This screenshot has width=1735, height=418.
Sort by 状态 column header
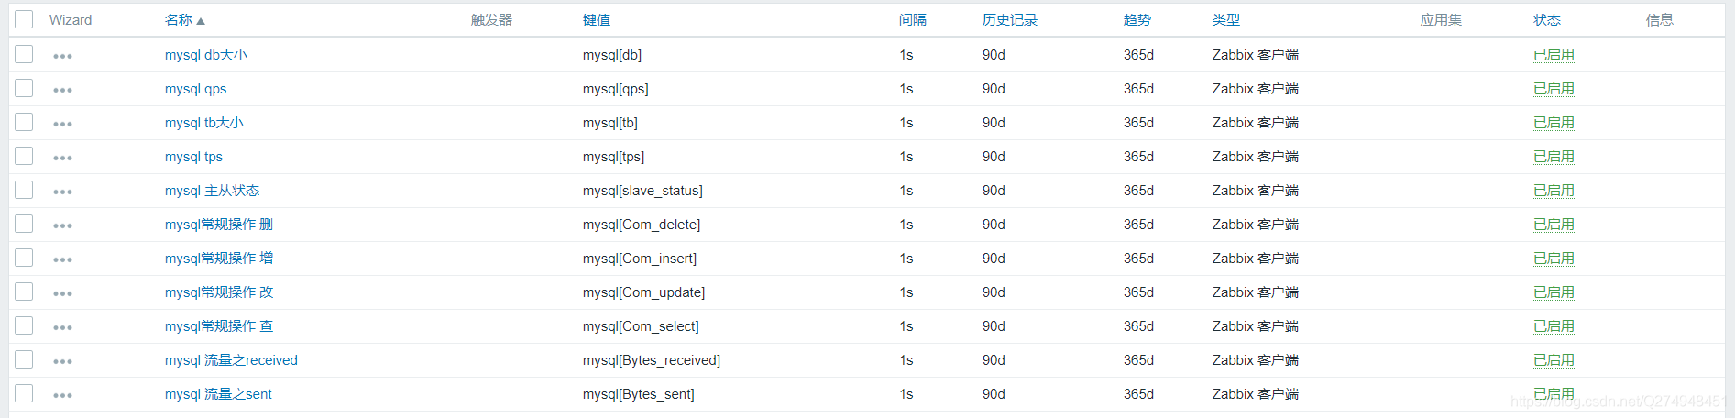pos(1546,20)
